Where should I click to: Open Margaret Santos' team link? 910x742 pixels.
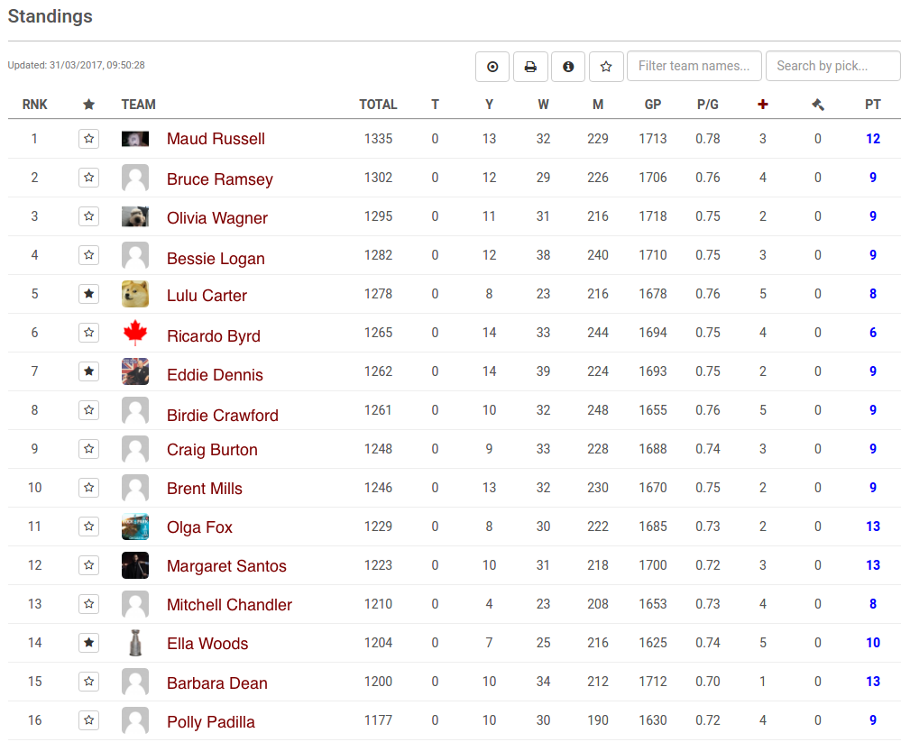(226, 566)
